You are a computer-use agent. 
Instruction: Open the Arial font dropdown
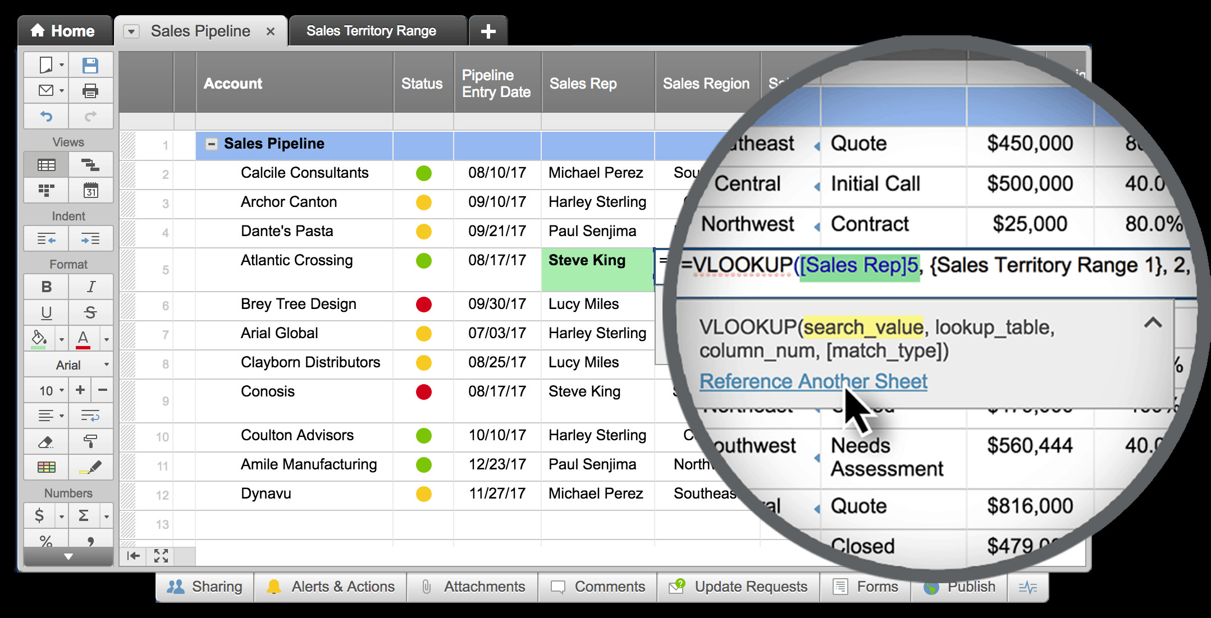[68, 365]
